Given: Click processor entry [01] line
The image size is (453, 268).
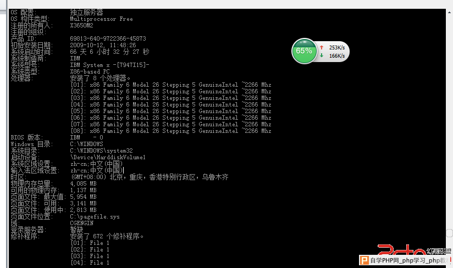Looking at the screenshot, I should click(x=171, y=85).
